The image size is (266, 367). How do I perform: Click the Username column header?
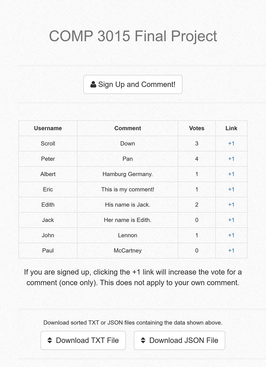click(48, 128)
